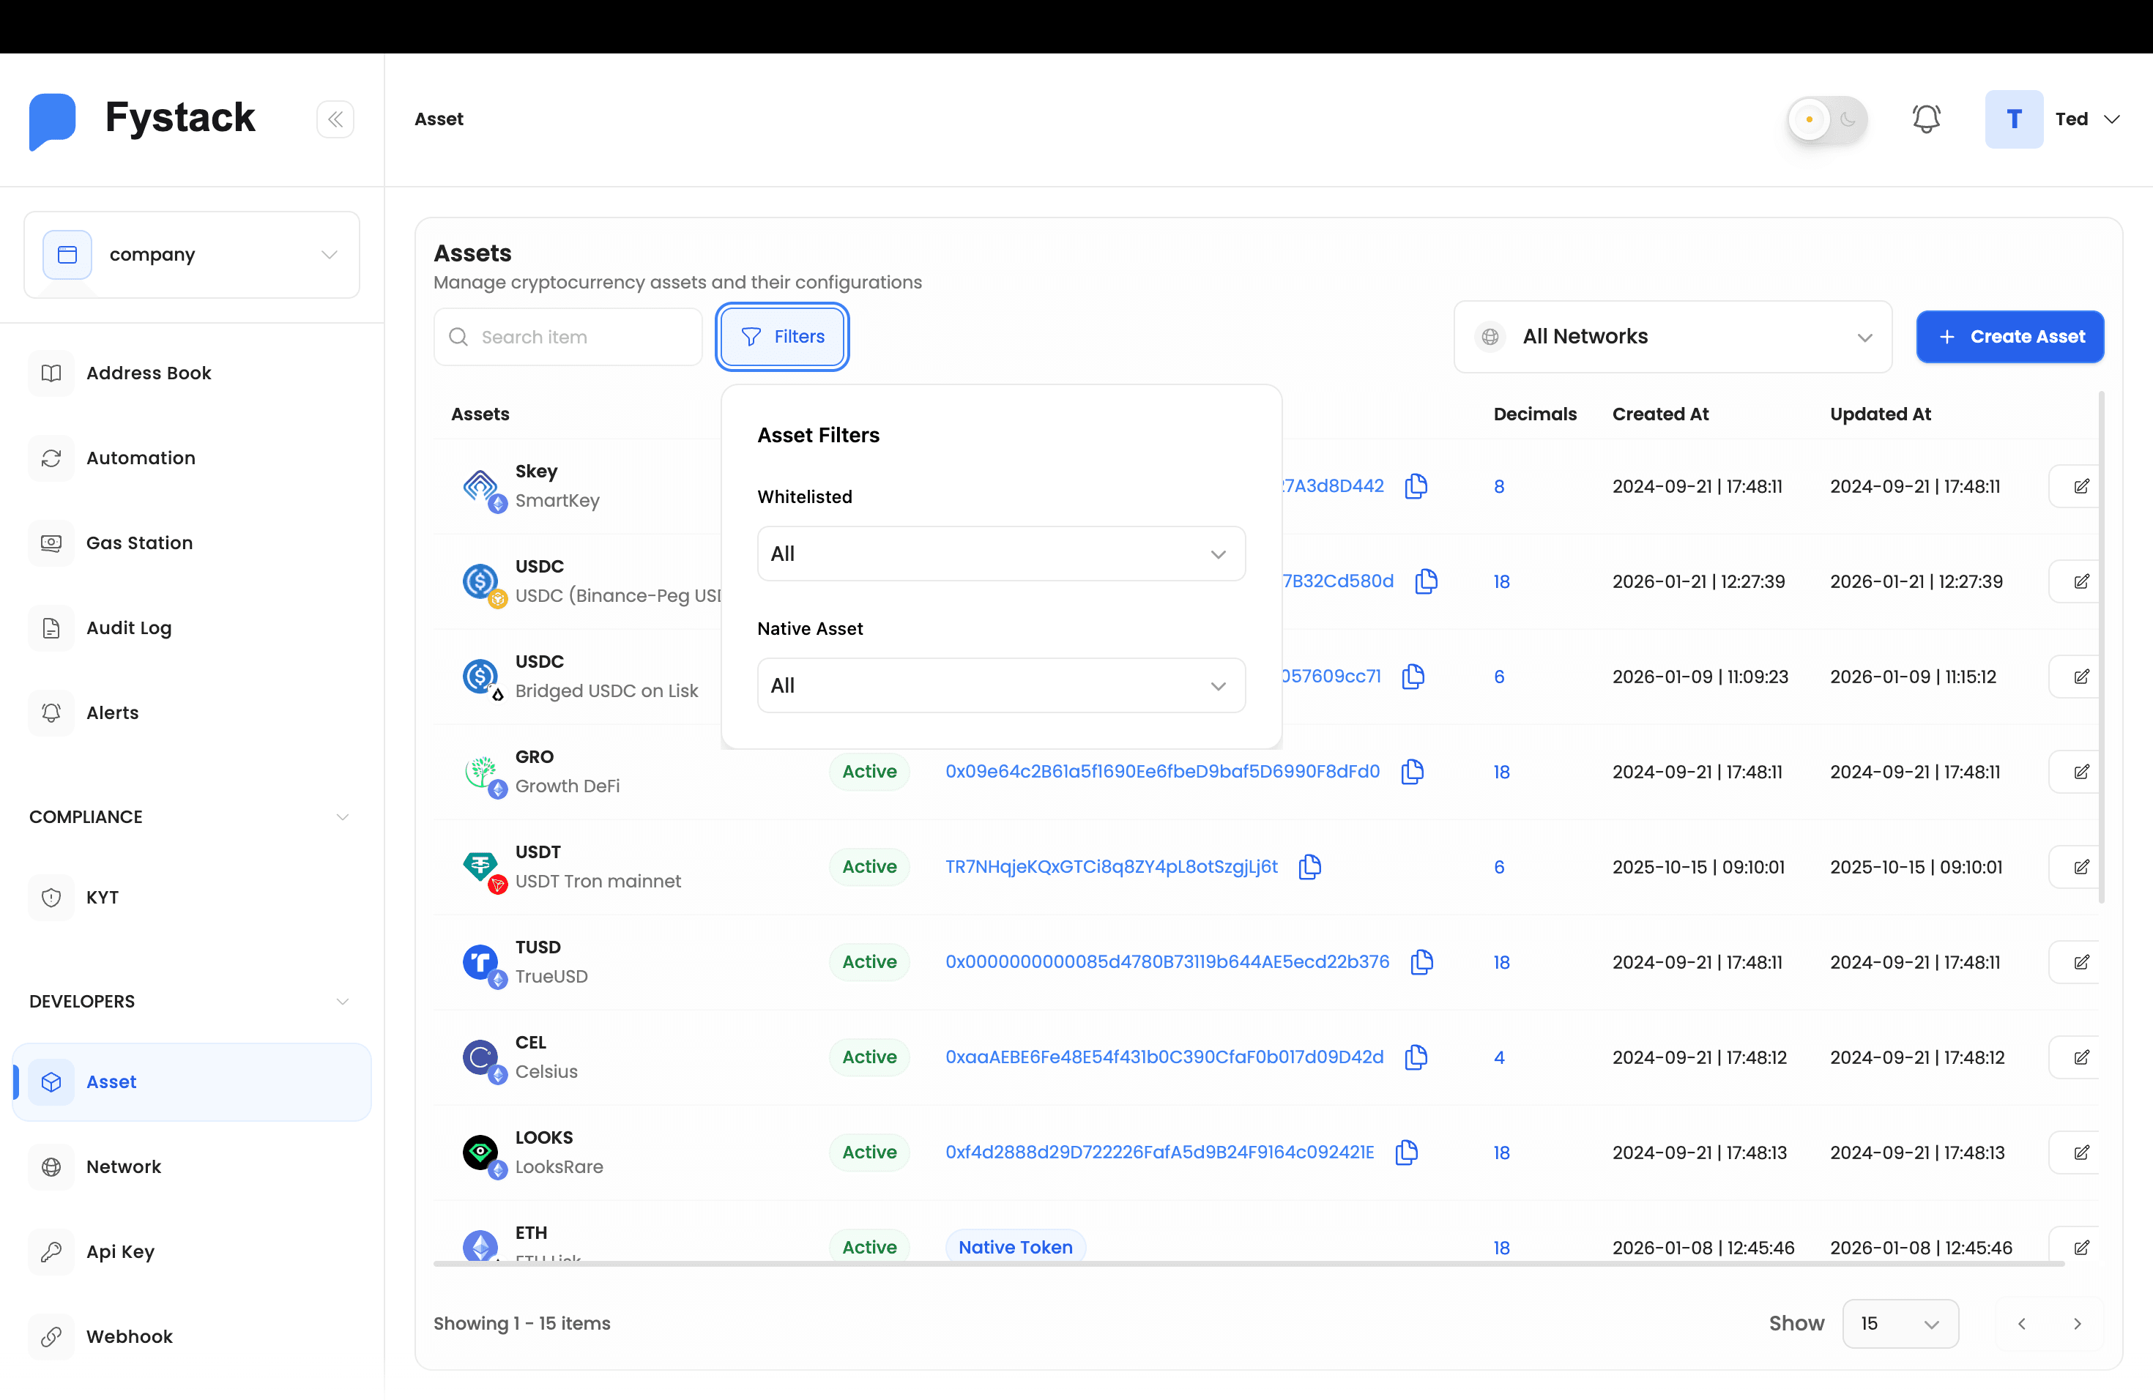The height and width of the screenshot is (1400, 2153).
Task: Close the Filters popover button
Action: [783, 338]
